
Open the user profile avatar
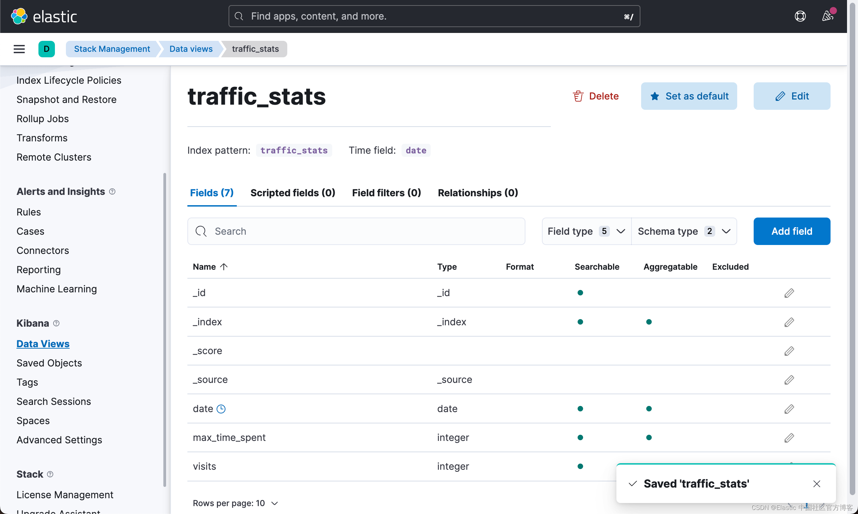(828, 16)
